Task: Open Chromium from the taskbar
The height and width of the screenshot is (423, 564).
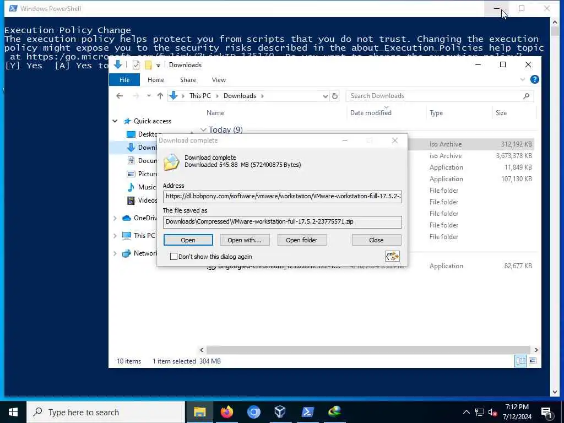Action: [x=253, y=412]
